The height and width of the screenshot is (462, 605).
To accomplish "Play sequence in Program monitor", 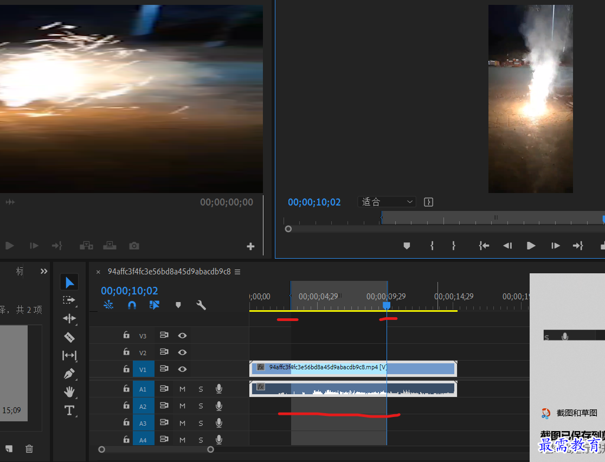I will coord(531,246).
